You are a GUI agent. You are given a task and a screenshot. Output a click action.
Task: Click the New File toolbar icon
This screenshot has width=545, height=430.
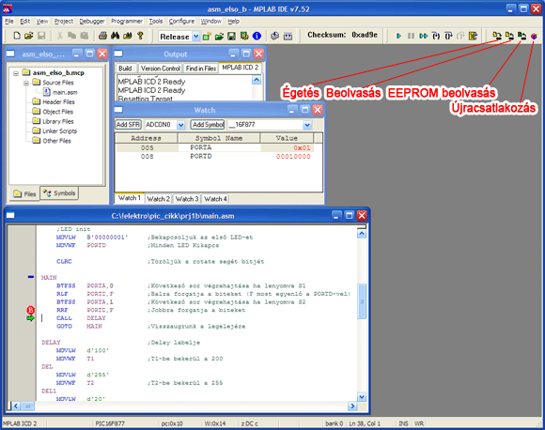pyautogui.click(x=17, y=36)
